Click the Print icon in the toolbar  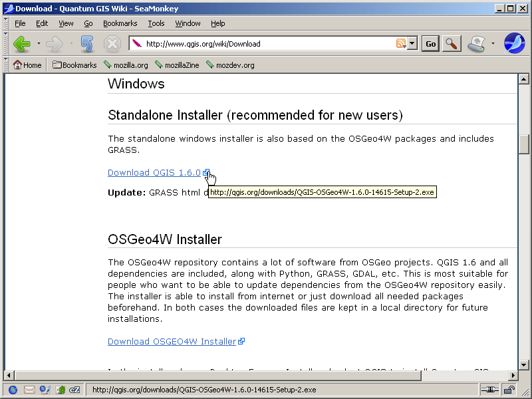click(x=476, y=44)
